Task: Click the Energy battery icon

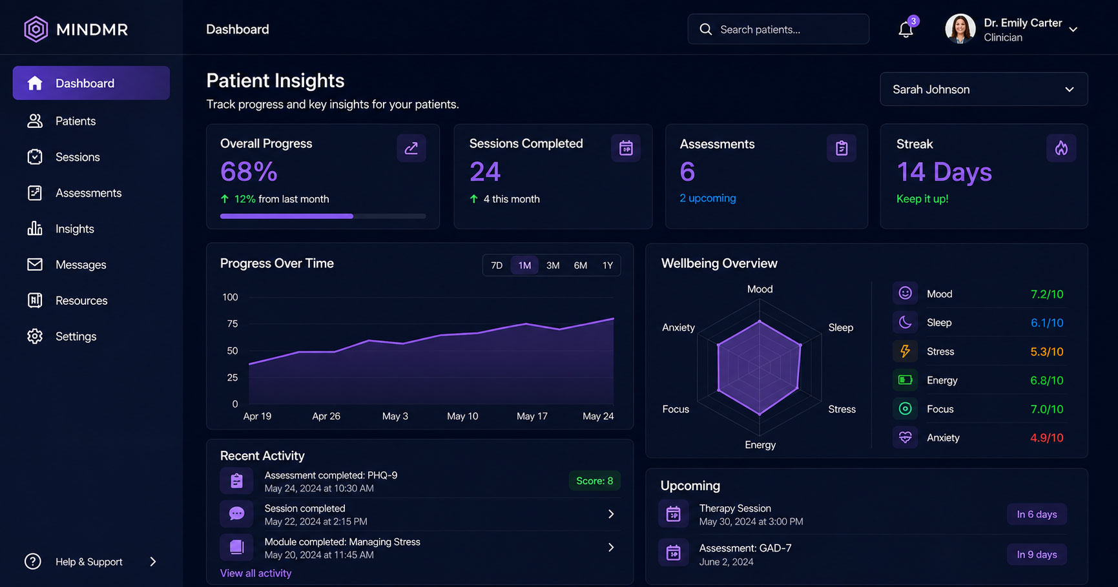Action: (x=906, y=380)
